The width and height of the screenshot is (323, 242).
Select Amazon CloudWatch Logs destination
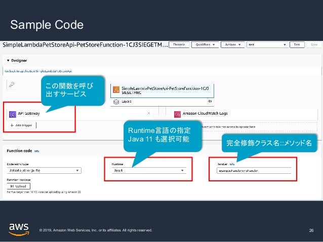(245, 114)
